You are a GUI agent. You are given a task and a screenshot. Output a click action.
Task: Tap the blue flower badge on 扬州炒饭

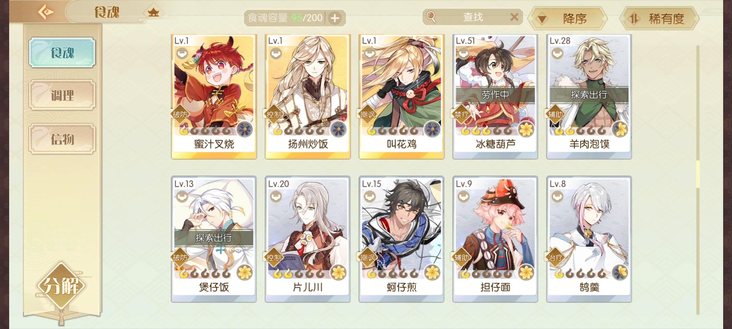(x=338, y=129)
